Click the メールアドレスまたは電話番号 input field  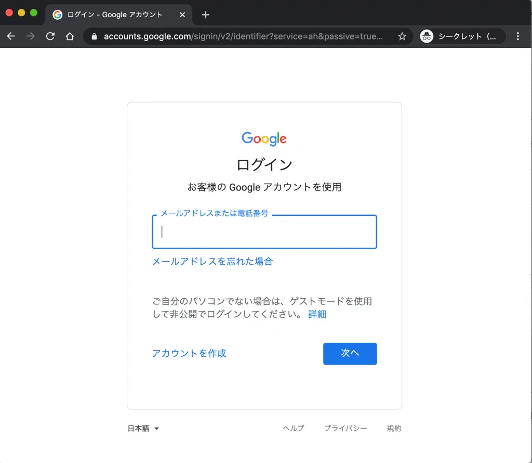point(264,231)
